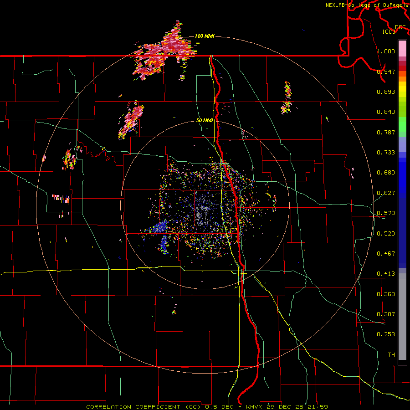Select the 0.573 scale value
410x410 pixels.
(x=386, y=213)
